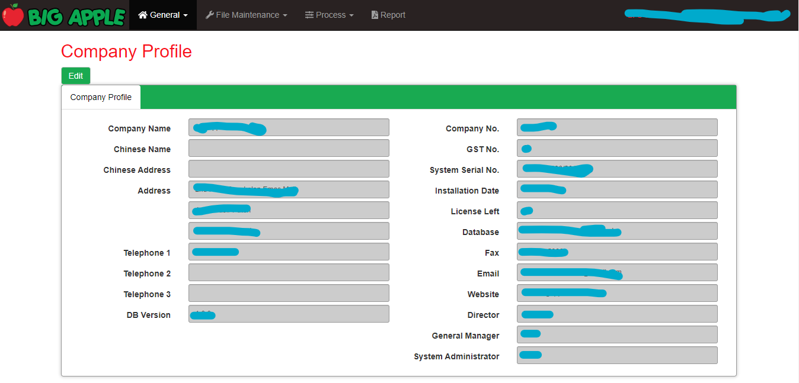Click the "System Serial No." label
The height and width of the screenshot is (383, 799).
pos(464,170)
